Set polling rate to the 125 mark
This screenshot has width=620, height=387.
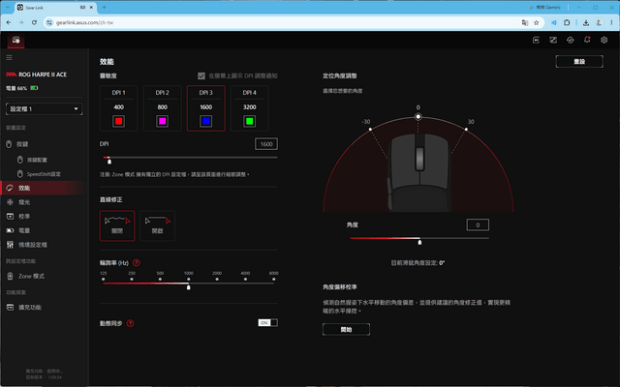(x=104, y=280)
